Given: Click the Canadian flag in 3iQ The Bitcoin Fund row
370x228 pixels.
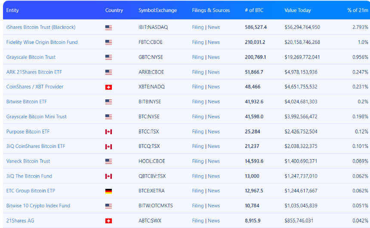Looking at the screenshot, I should 108,176.
